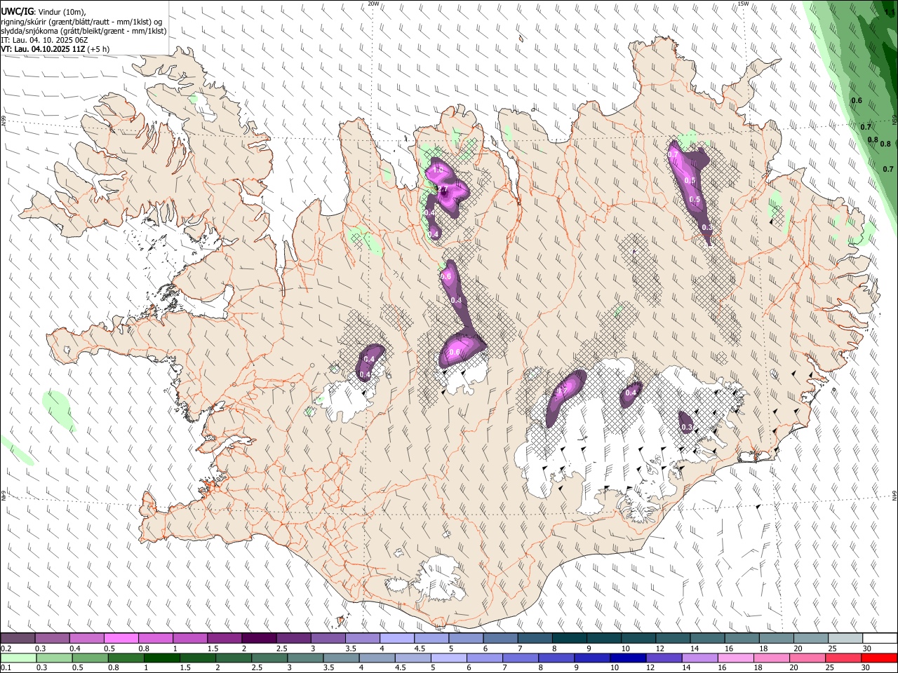Select the 18 swatch in the bottom legend row
The height and width of the screenshot is (673, 898).
771,658
